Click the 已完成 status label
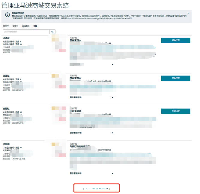200x194 pixels. pos(6,144)
